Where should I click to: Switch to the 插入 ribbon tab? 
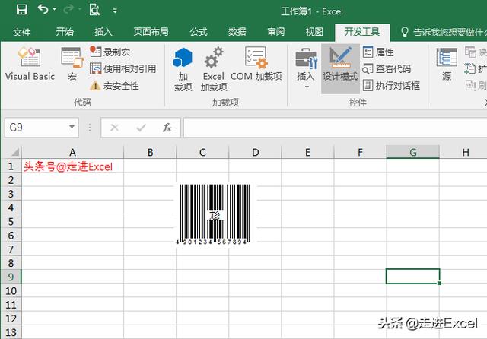tap(103, 32)
